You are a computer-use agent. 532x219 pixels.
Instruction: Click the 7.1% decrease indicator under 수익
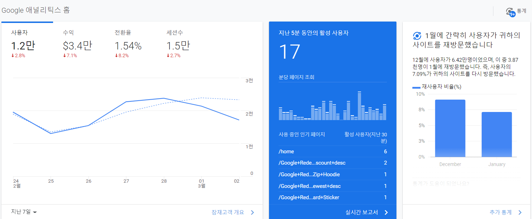[70, 55]
